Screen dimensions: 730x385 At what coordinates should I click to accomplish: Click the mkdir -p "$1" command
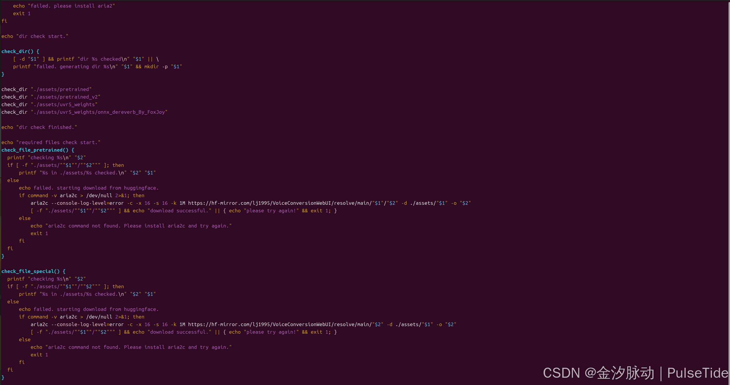tap(163, 66)
